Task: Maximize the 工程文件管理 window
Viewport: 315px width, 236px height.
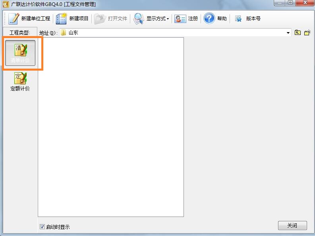Action: pos(290,3)
